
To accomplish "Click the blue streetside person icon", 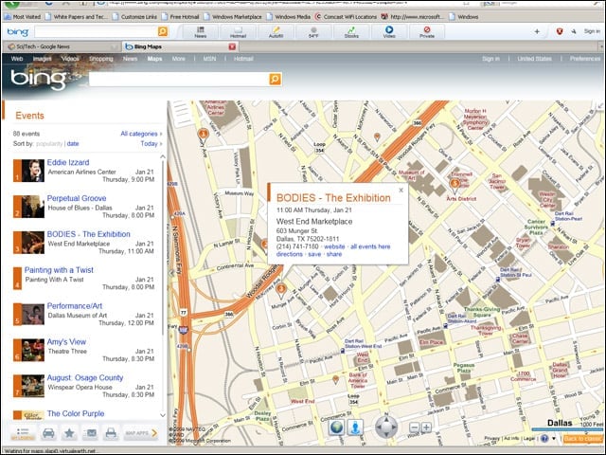I will pos(355,428).
